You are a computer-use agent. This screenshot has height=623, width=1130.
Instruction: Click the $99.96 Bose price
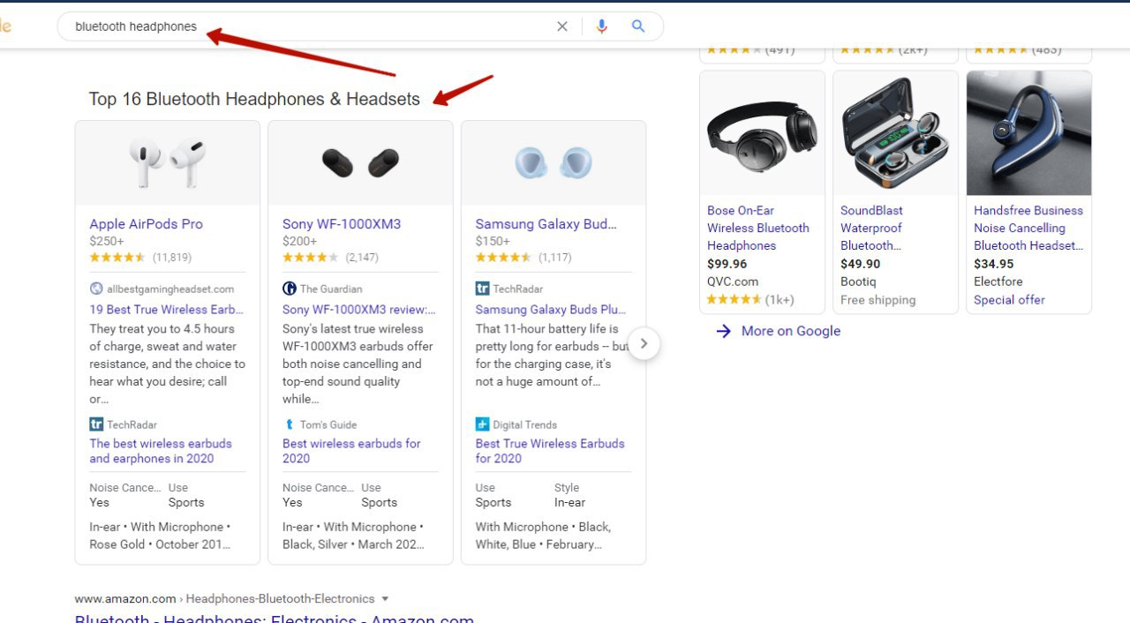727,264
